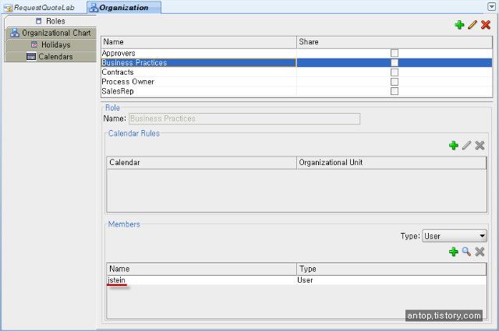Open the Holidays side tab
Viewport: 499px width, 331px height.
51,45
